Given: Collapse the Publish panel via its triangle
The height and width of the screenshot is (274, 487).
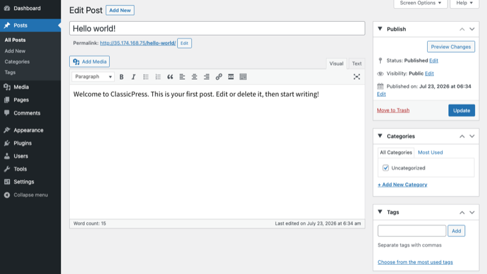Looking at the screenshot, I should click(380, 29).
